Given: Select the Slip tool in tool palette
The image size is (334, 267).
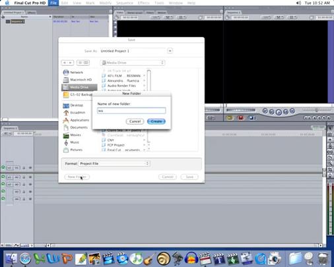Looking at the screenshot, I should click(x=330, y=152).
